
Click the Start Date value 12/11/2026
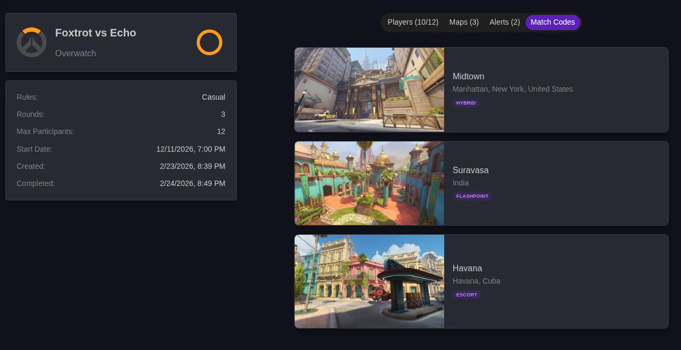pos(191,149)
